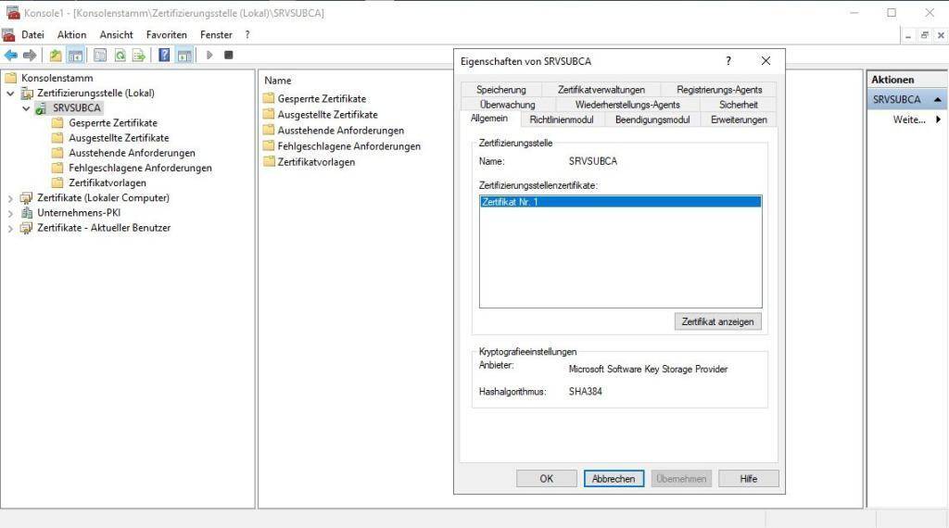Collapse the Zertifizierungsstelle (Lokal) tree node

pyautogui.click(x=10, y=94)
